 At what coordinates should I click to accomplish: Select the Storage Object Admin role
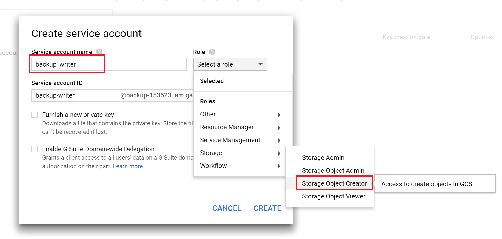(x=330, y=171)
